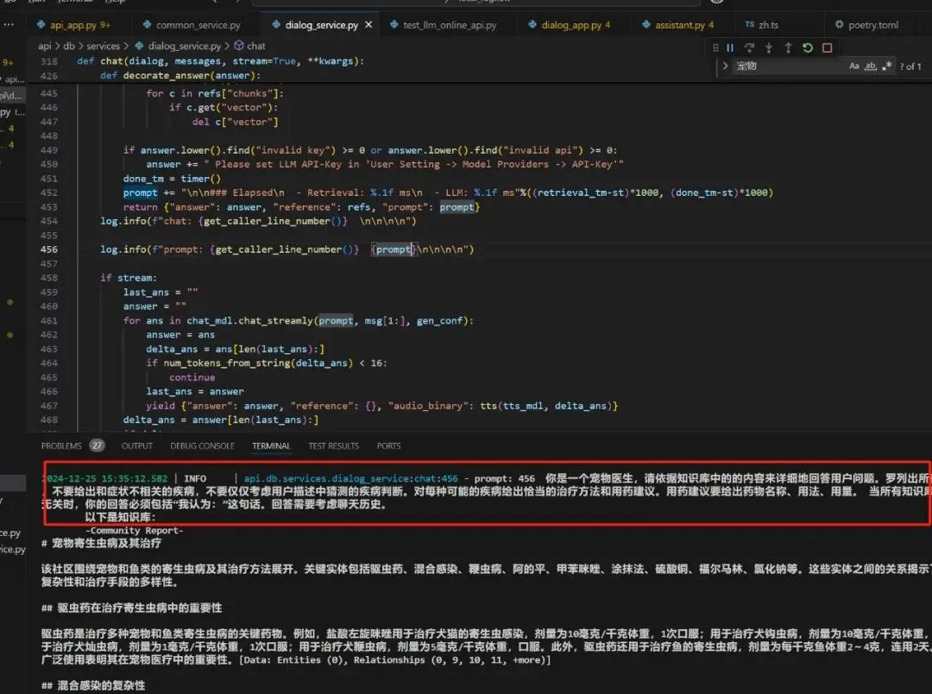Screen dimensions: 932x694
Task: Select the TERMINAL panel tab
Action: coord(271,445)
